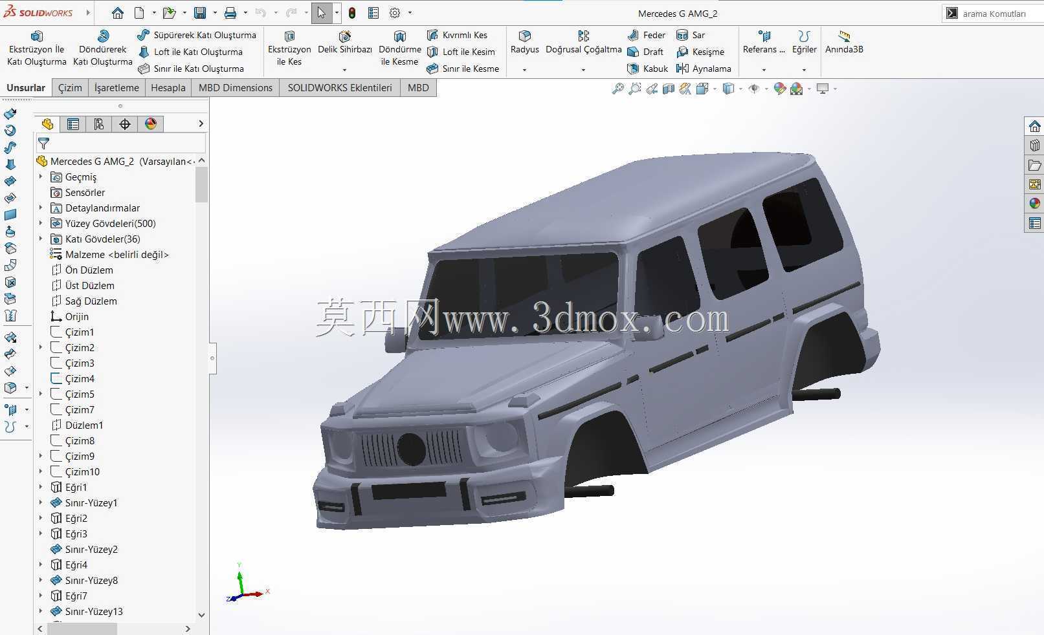
Task: Click the Anında3B tool
Action: pos(844,43)
